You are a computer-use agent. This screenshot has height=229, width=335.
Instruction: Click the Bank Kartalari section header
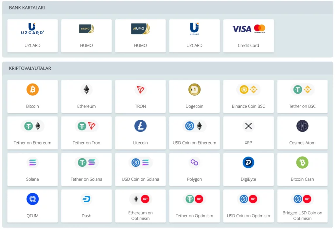coord(27,8)
